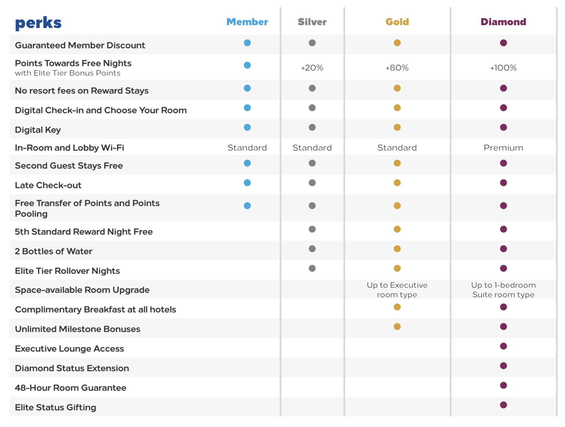Select the Member column header

[247, 22]
